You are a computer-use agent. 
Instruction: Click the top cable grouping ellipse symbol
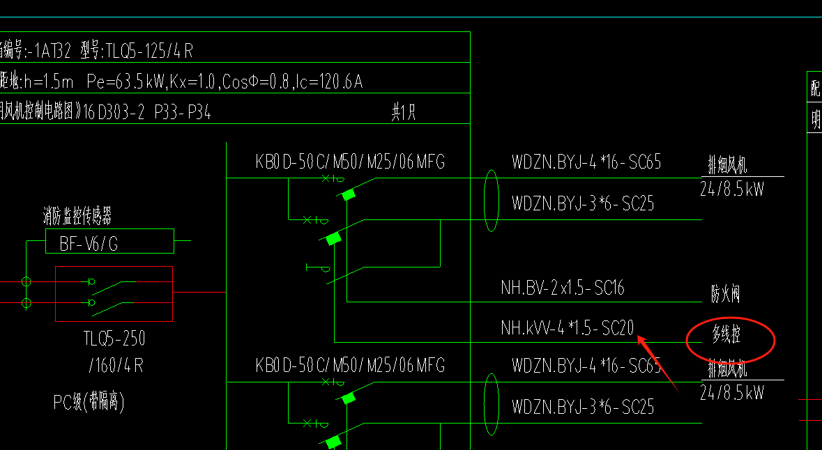pos(492,201)
